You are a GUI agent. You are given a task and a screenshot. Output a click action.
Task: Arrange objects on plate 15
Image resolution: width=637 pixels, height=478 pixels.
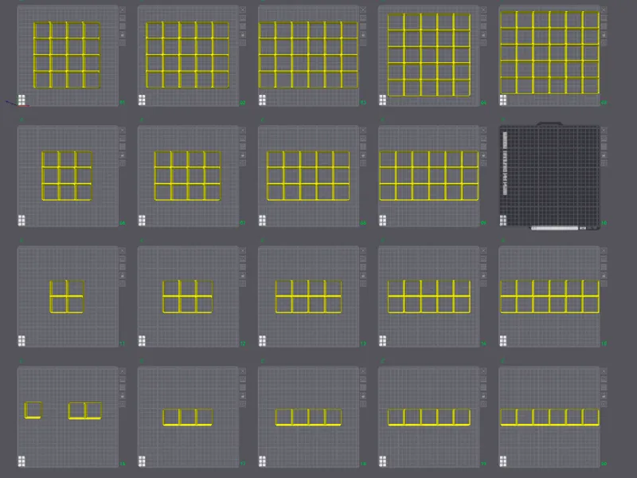click(604, 267)
